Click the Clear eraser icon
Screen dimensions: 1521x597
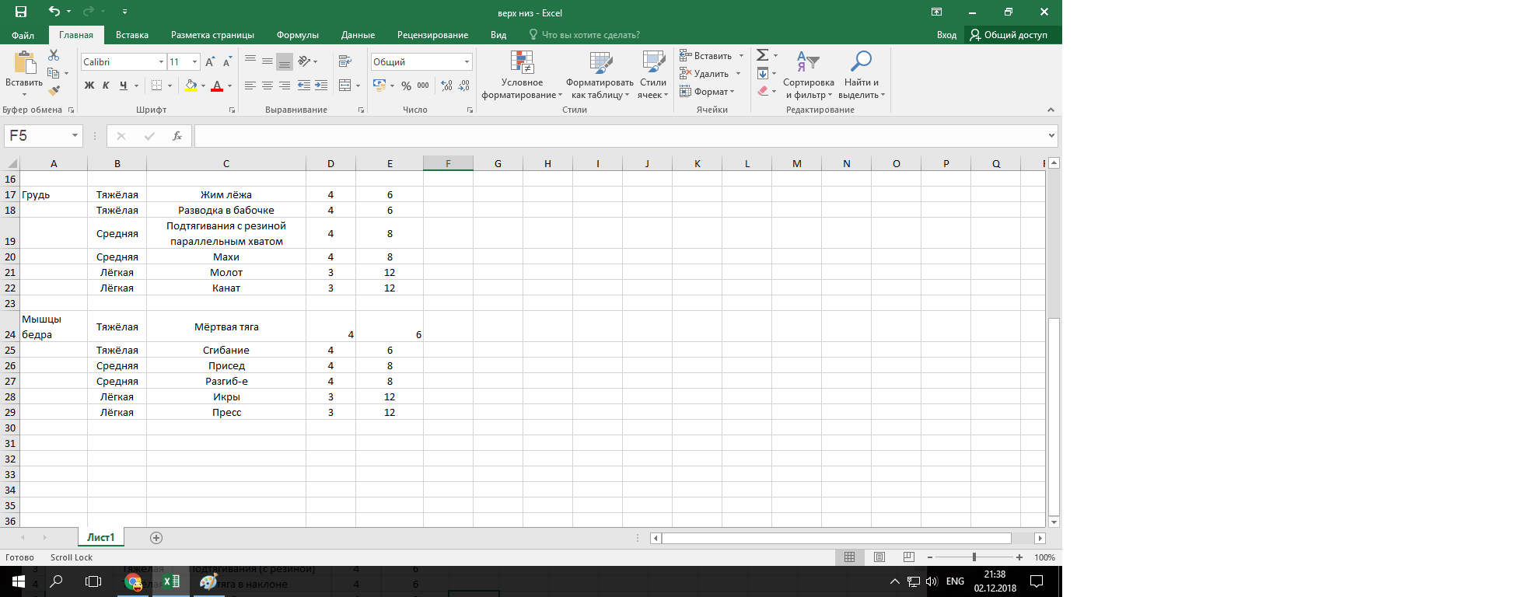[x=763, y=91]
